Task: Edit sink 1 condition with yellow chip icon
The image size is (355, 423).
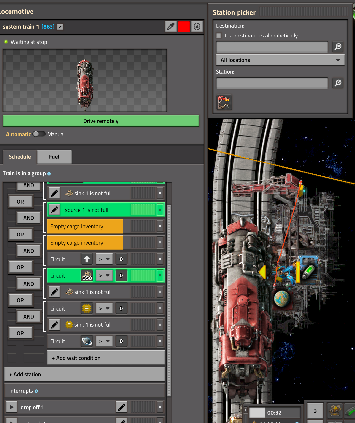Action: [54, 325]
